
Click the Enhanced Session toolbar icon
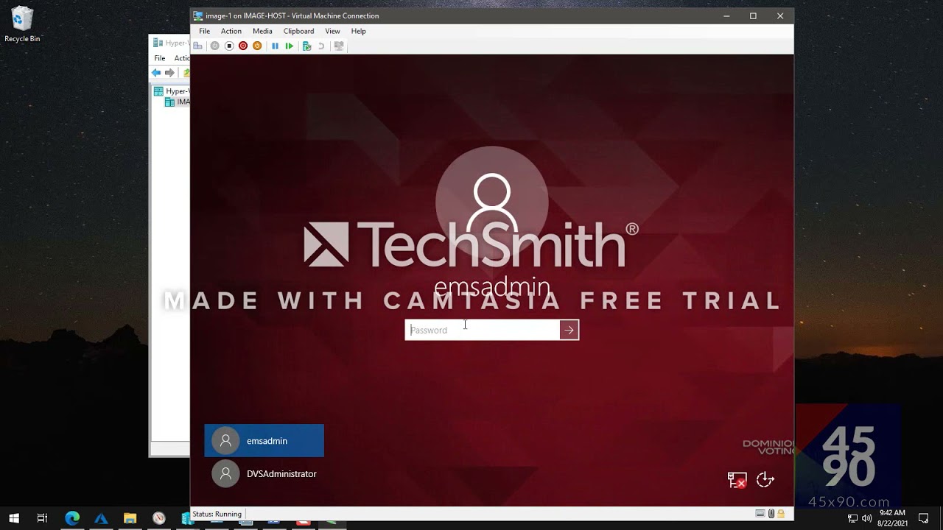point(339,46)
